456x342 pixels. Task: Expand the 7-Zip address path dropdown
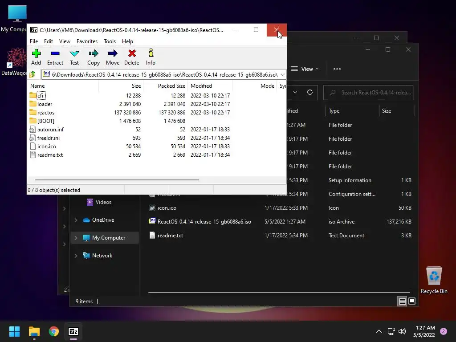[x=282, y=75]
